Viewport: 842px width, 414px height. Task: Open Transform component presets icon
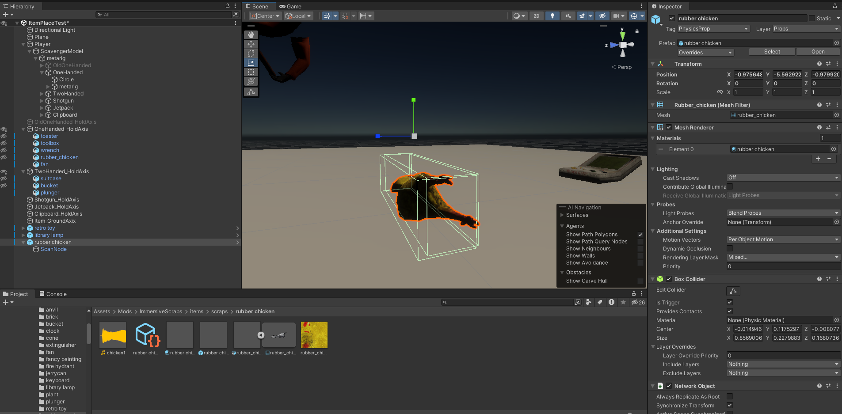(828, 64)
